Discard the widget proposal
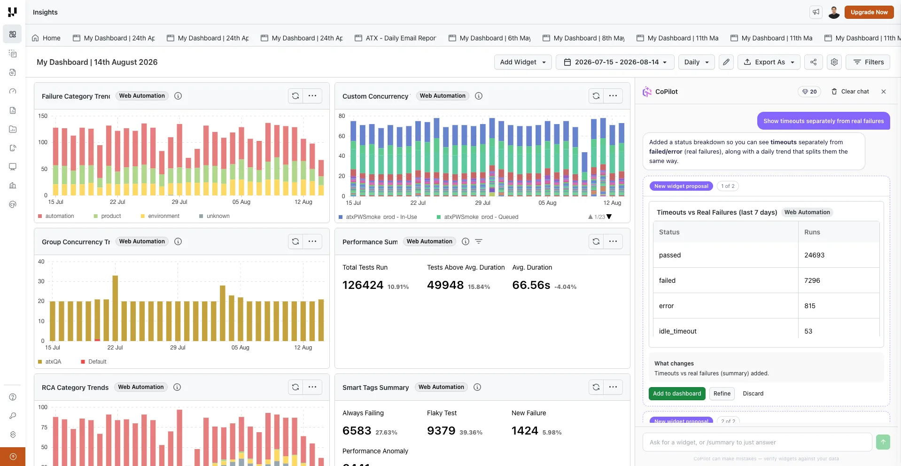The image size is (901, 466). pyautogui.click(x=753, y=394)
